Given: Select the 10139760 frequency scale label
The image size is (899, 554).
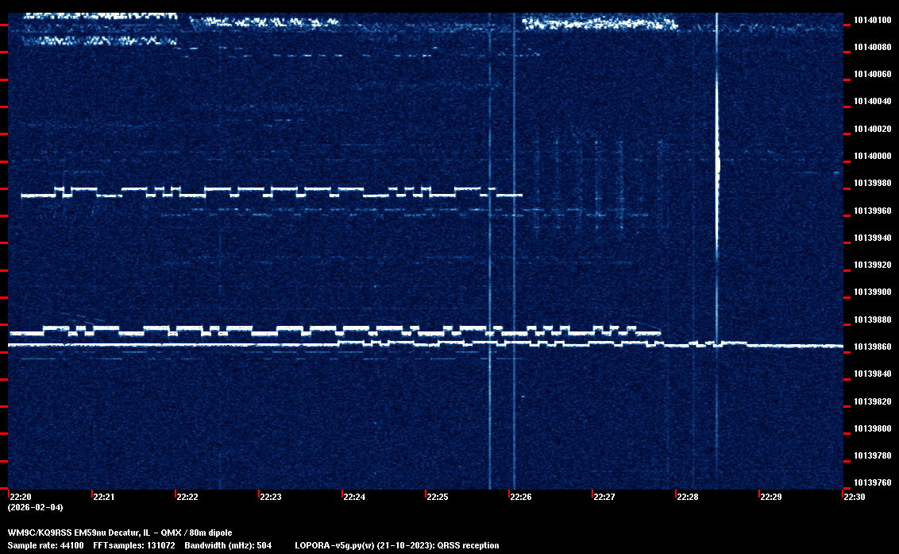Looking at the screenshot, I should tap(870, 483).
